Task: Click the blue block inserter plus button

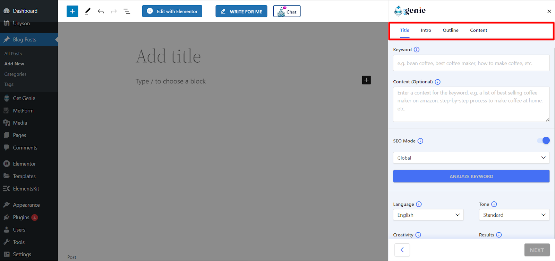Action: tap(72, 11)
